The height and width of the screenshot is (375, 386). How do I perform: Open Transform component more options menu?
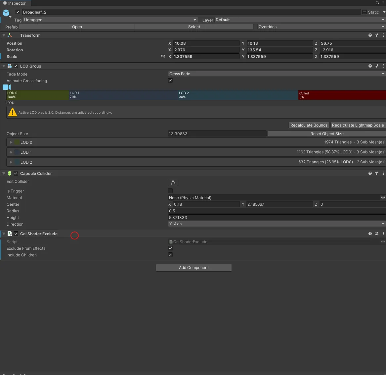(383, 35)
